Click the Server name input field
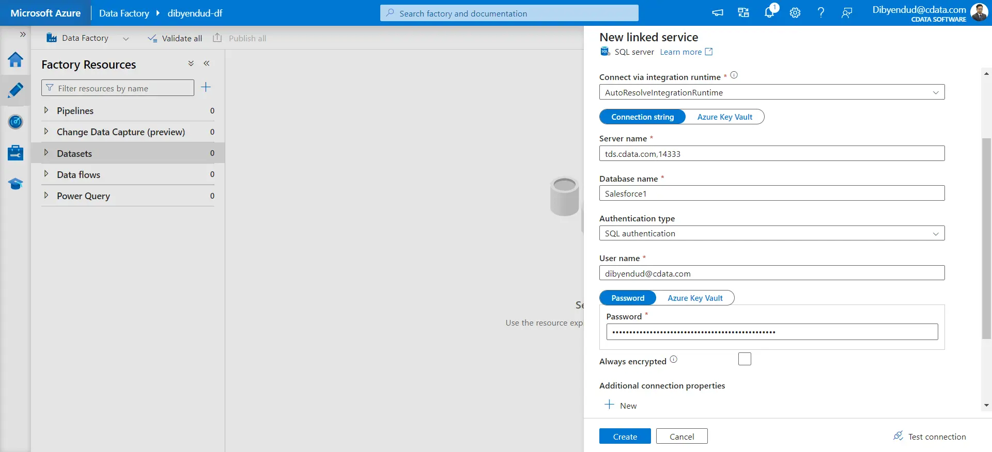Screen dimensions: 992x452 772,153
